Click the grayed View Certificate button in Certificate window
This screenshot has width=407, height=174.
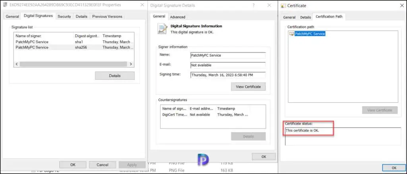[x=380, y=110]
